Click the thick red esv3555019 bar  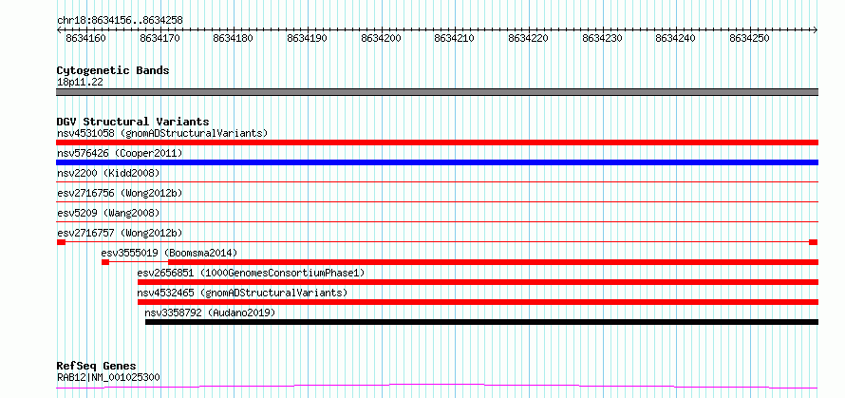(493, 262)
